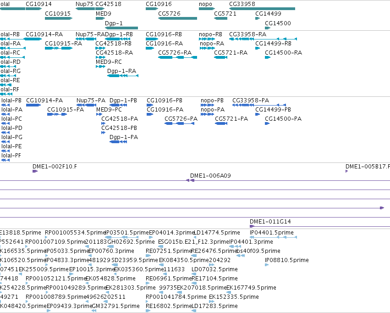The image size is (390, 313).
Task: Select protein CG5726-PA glyph
Action: tap(179, 123)
